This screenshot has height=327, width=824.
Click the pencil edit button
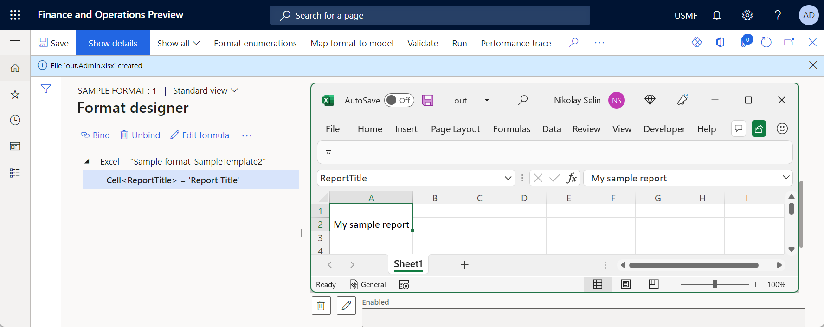(346, 306)
